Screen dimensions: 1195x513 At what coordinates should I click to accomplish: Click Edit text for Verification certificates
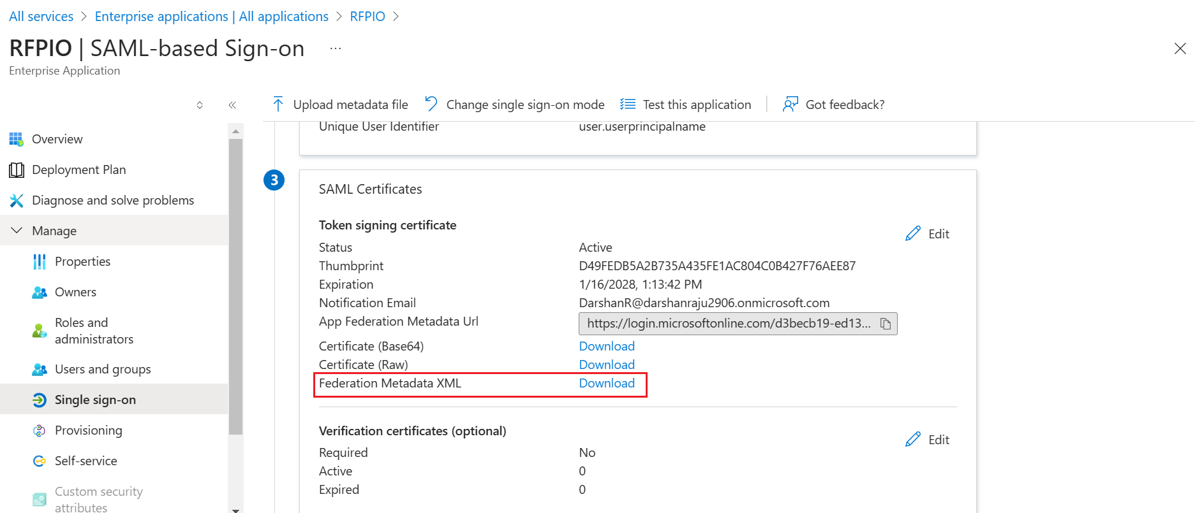click(x=939, y=440)
